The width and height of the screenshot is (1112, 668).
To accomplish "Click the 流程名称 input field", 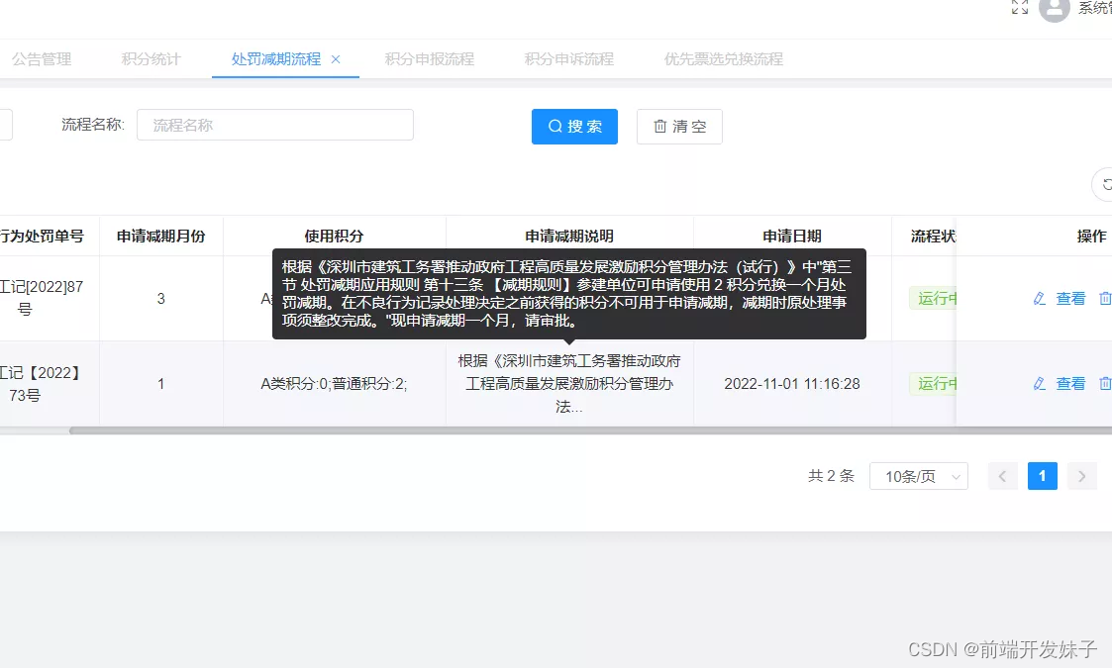I will pos(274,124).
